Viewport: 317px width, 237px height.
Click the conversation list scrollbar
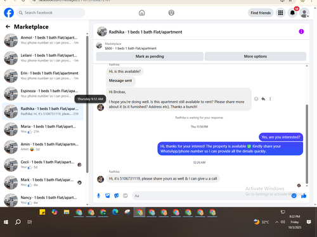point(87,104)
